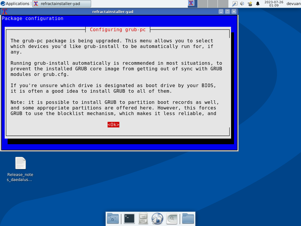Open the folder icon at dock's right end

(188, 219)
